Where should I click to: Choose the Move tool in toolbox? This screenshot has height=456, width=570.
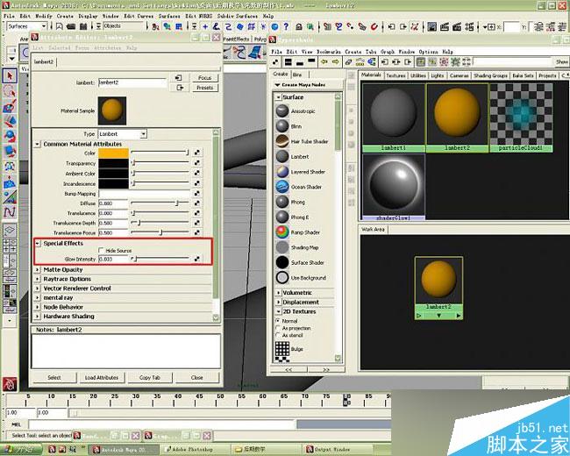coord(10,121)
